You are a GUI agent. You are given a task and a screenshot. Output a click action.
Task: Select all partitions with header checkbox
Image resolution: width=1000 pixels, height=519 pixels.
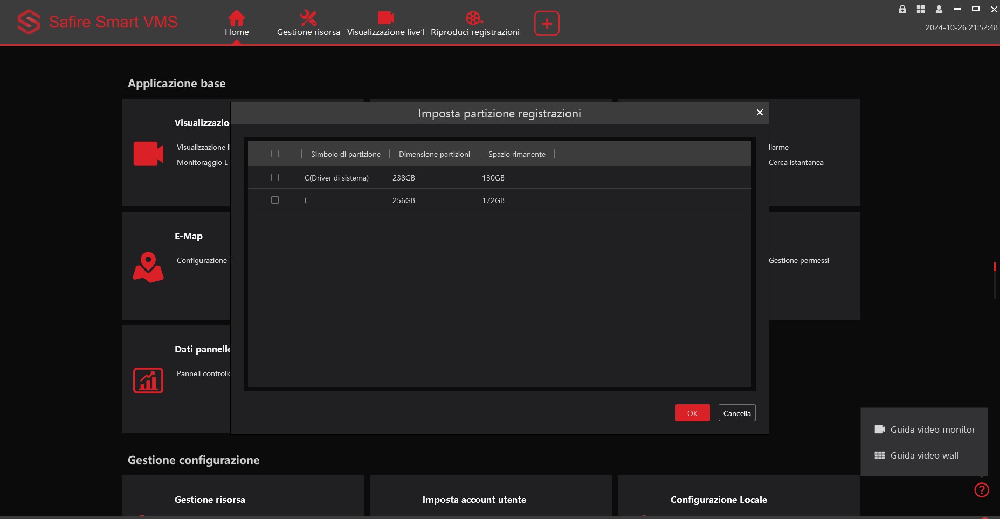[x=275, y=154]
